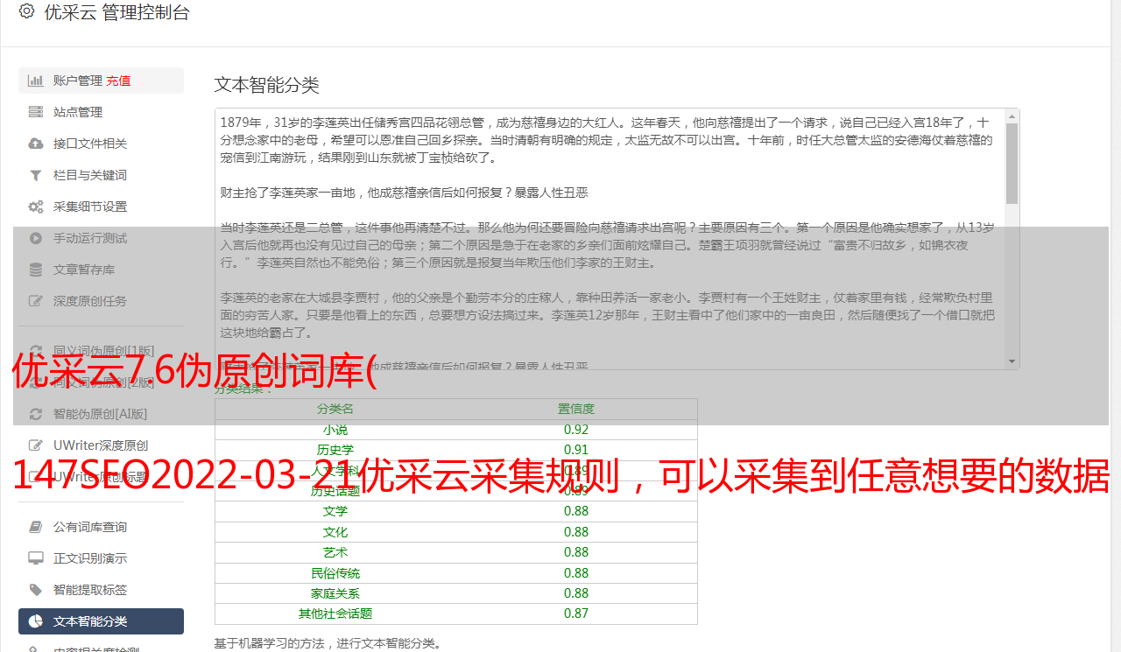Click the tag icon for 智能提取标签

point(36,590)
